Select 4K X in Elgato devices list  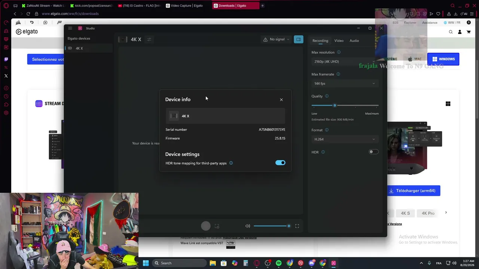click(x=89, y=48)
